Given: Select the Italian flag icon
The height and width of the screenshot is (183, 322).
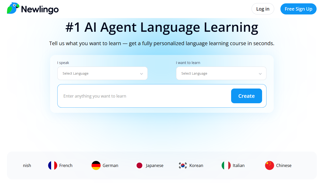Looking at the screenshot, I should 226,165.
